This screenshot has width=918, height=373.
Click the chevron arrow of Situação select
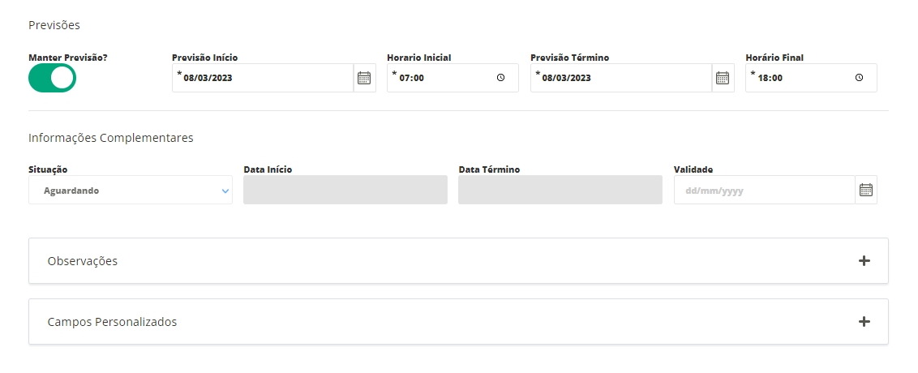pos(225,191)
